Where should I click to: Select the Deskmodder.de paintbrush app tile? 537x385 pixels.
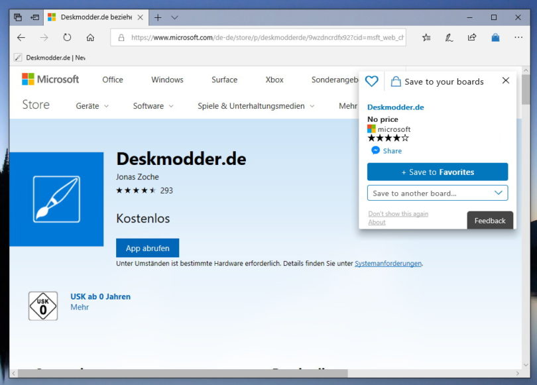57,199
